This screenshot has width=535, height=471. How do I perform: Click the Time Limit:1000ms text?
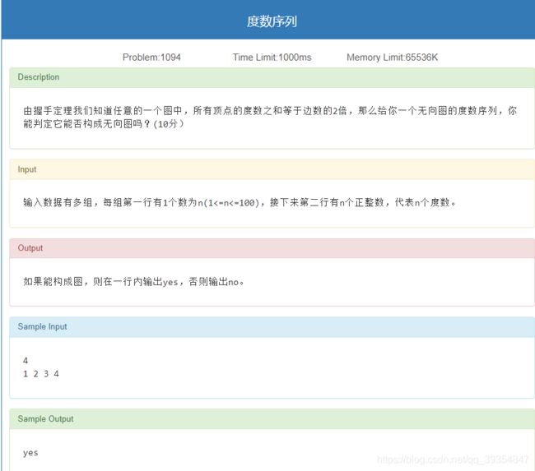272,58
